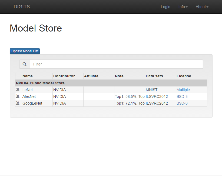Sort by the Data sets column

point(154,76)
